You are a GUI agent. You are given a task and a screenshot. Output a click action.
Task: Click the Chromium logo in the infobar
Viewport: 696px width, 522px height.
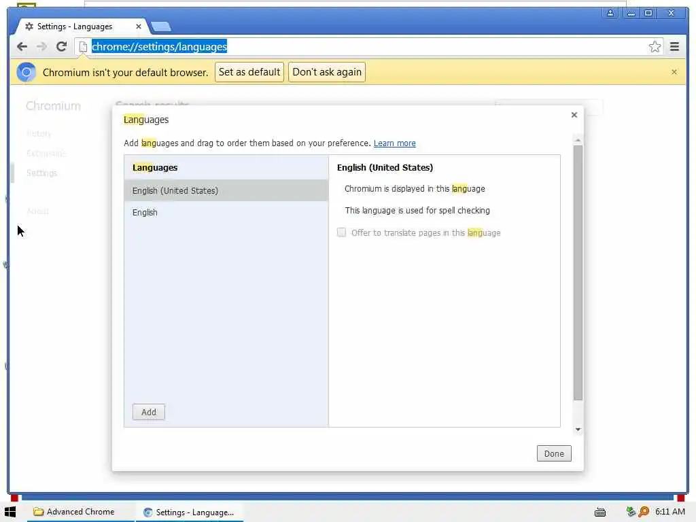pyautogui.click(x=27, y=72)
